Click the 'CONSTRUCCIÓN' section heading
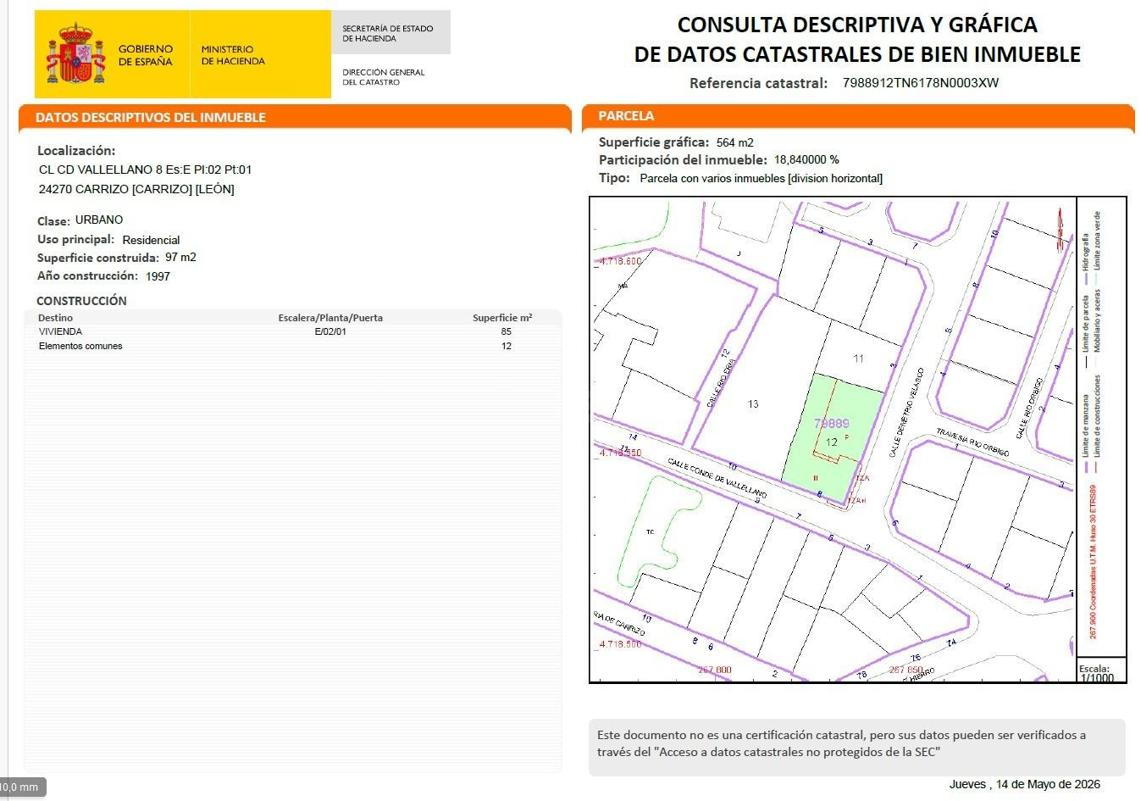1141x801 pixels. [81, 301]
